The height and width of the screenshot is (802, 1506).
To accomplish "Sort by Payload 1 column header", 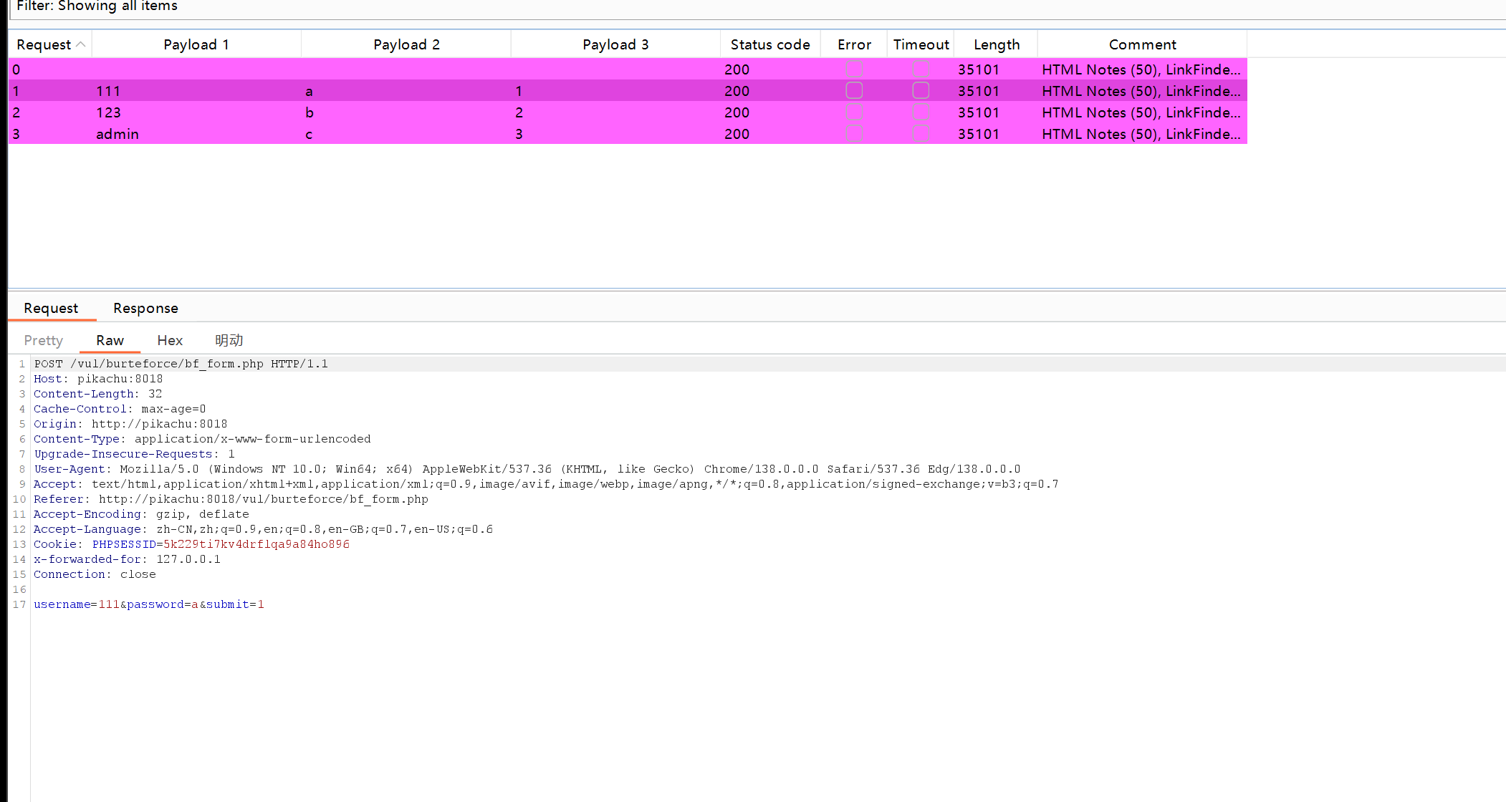I will pyautogui.click(x=196, y=44).
